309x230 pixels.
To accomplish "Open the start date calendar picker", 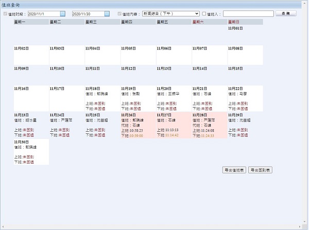I will coord(63,13).
